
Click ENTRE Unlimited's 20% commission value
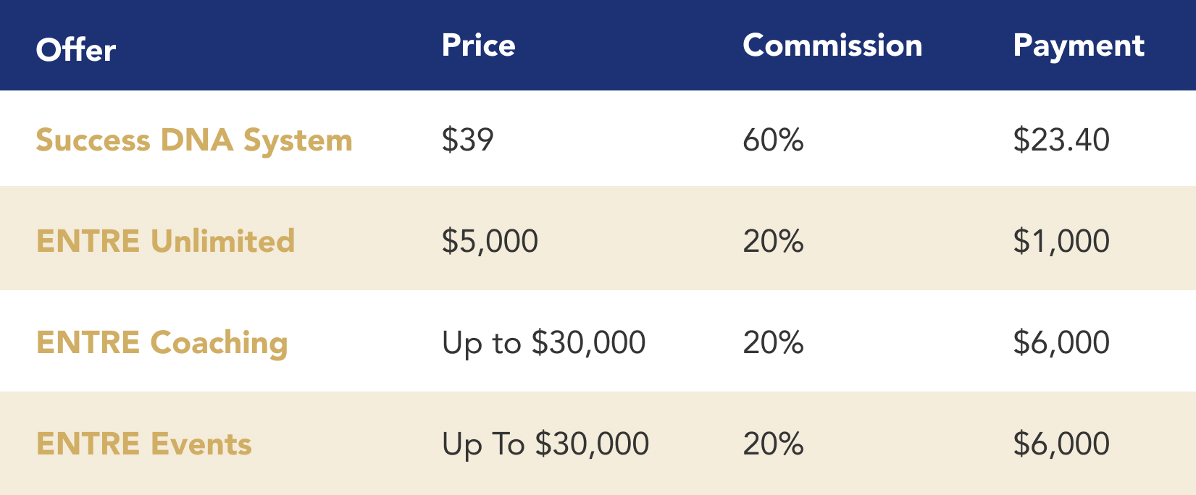coord(774,241)
